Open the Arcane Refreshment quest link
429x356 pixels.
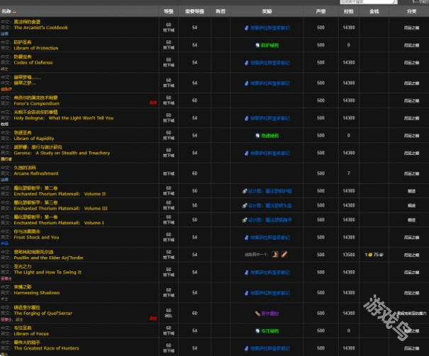pos(35,173)
